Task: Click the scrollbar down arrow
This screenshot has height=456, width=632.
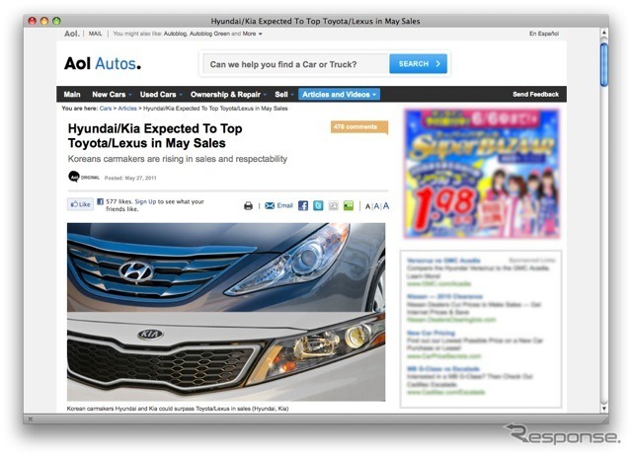Action: [603, 408]
